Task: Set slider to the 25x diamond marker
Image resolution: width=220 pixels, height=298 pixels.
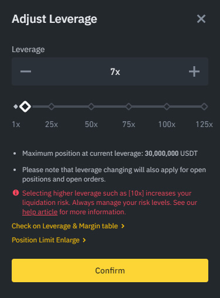Action: 51,107
